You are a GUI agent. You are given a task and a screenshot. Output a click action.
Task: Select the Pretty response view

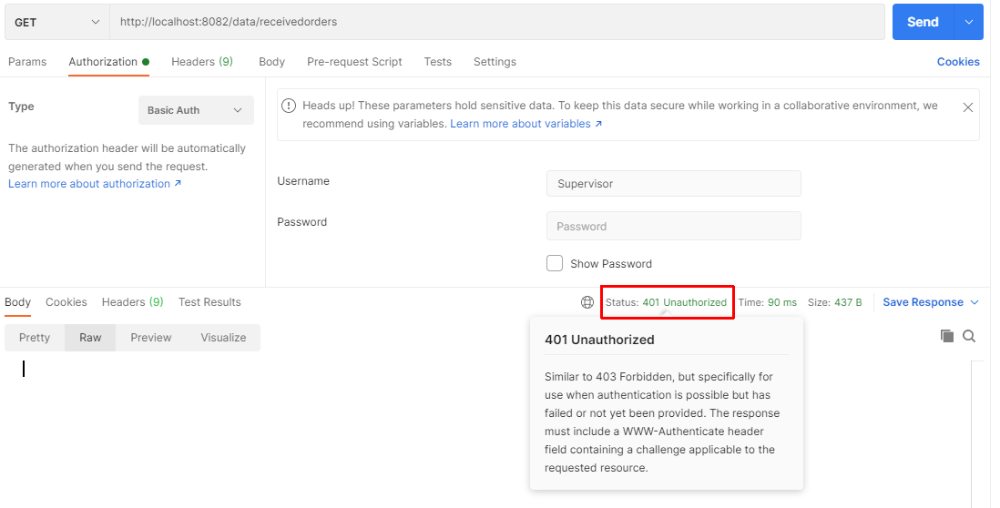[35, 338]
